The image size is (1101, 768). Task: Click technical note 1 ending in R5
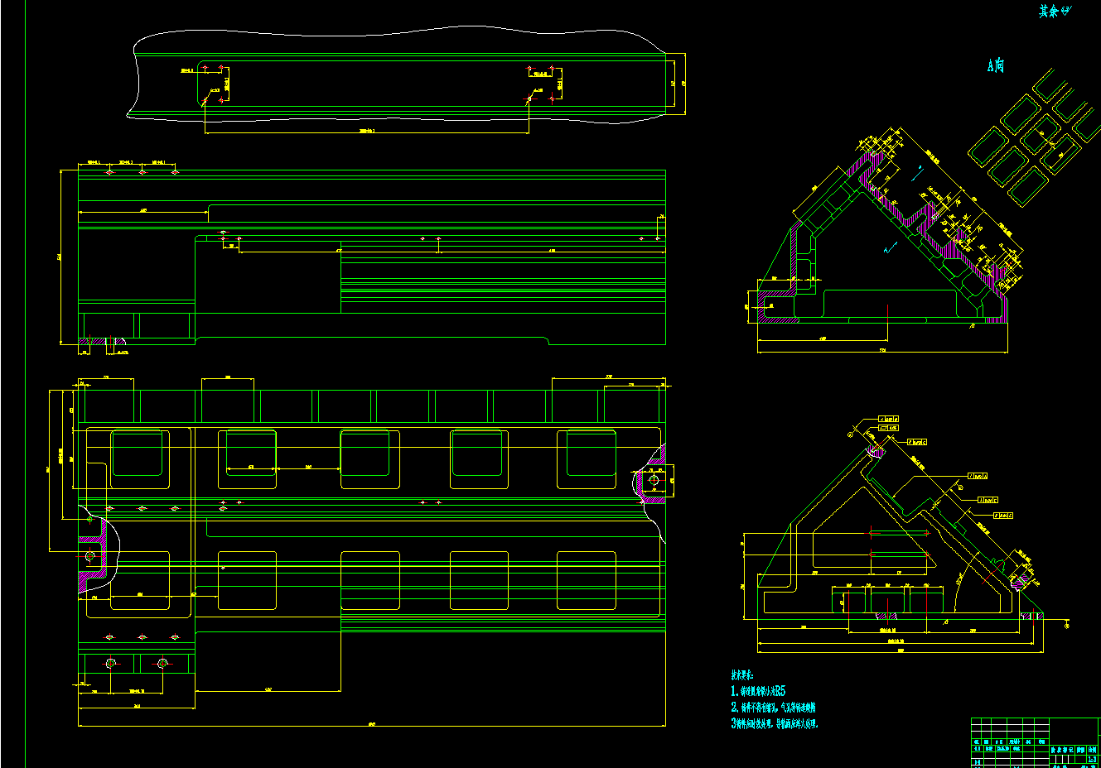tap(758, 691)
